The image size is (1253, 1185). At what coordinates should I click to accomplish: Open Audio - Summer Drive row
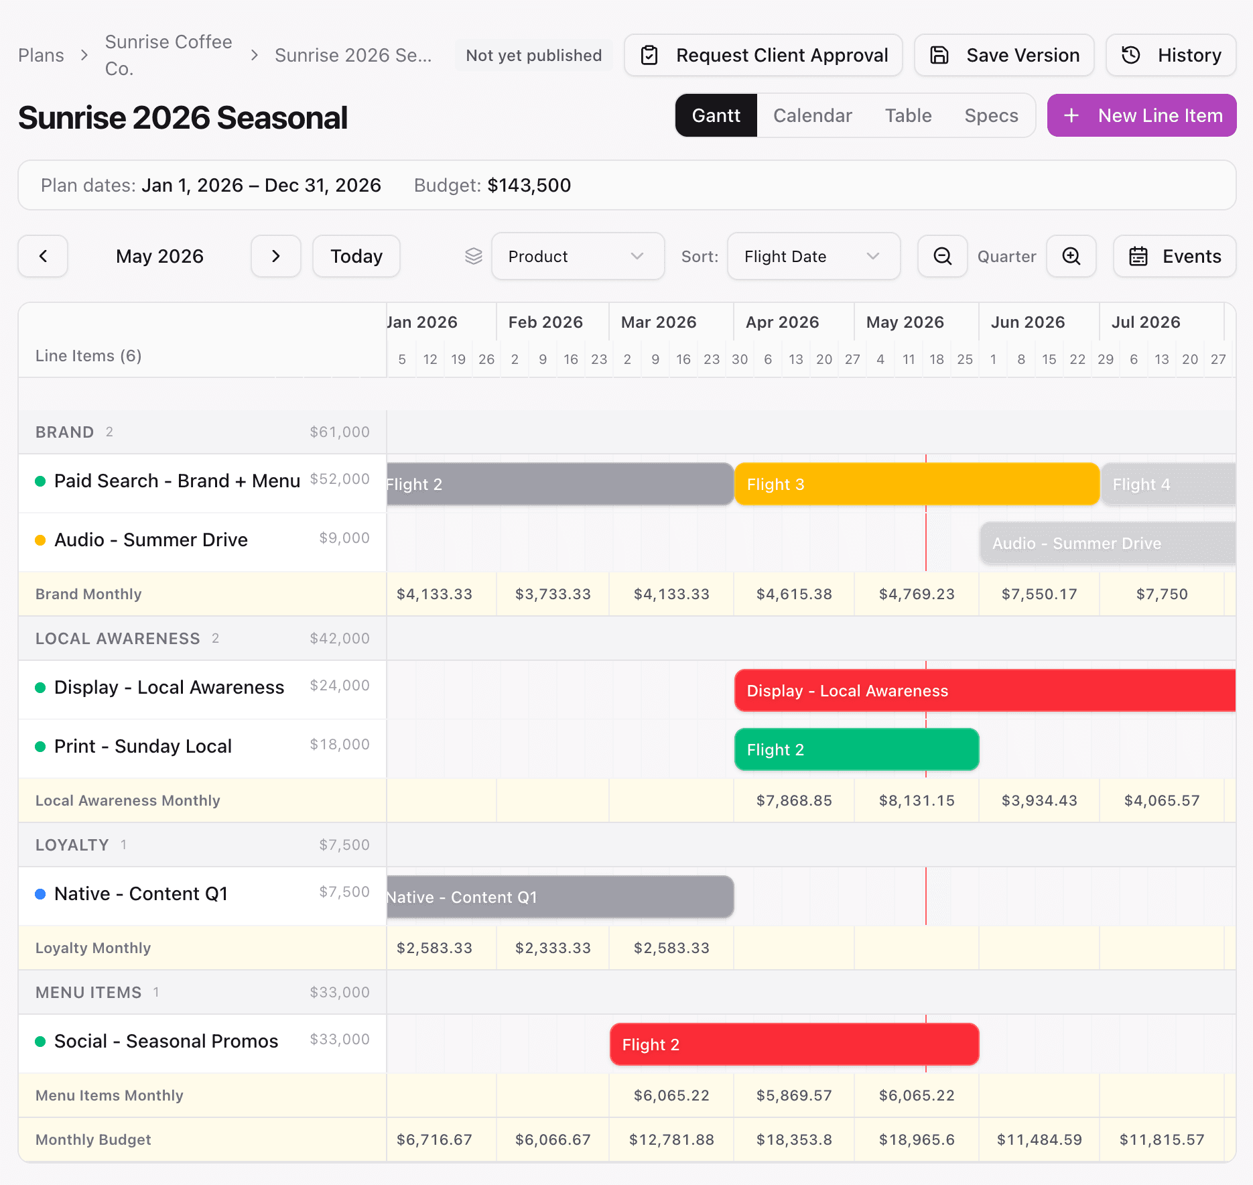pos(202,542)
